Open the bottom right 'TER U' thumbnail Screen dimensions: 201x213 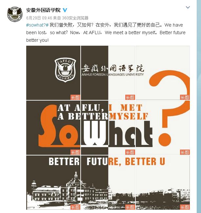pos(163,182)
